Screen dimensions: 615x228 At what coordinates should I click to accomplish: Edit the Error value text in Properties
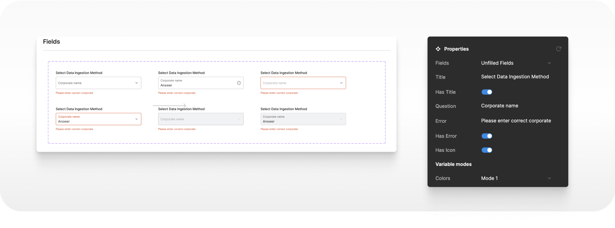coord(516,121)
